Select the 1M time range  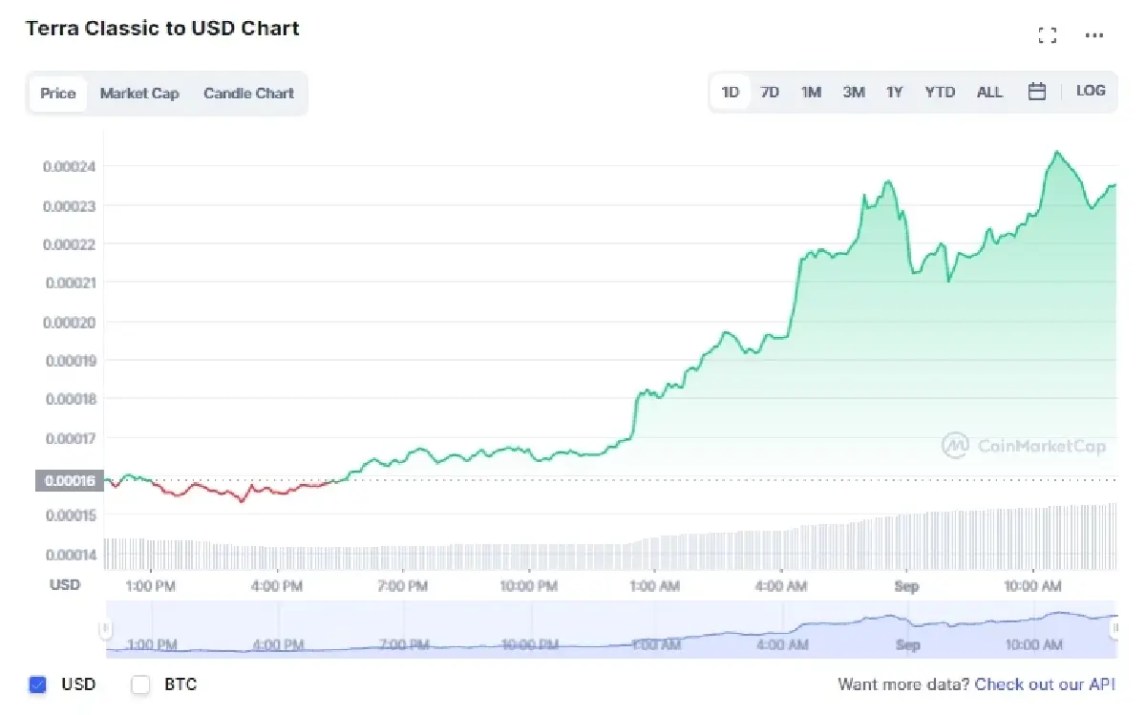pos(811,91)
